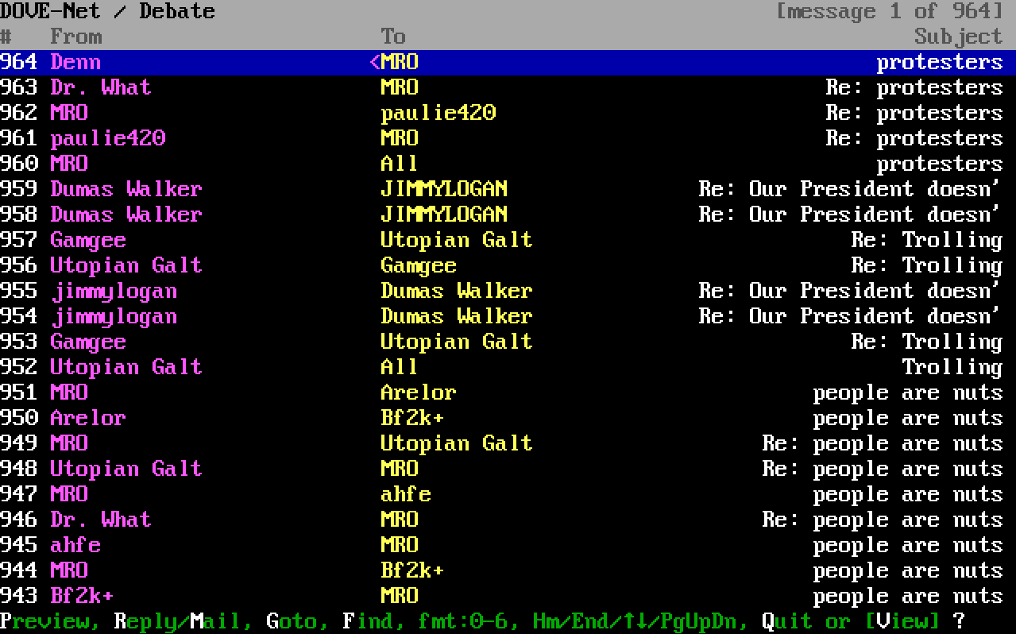Select message 957 from Gamgee
Screen dimensions: 1016x634
[87, 240]
